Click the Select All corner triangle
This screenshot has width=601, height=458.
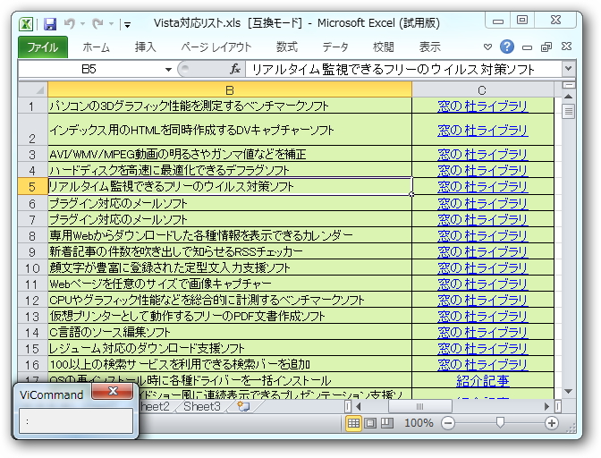tap(33, 89)
